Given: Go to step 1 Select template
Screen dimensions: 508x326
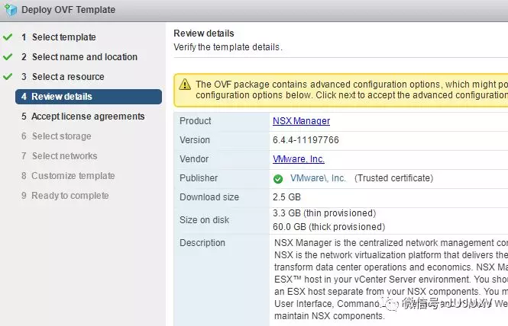Looking at the screenshot, I should tap(63, 37).
